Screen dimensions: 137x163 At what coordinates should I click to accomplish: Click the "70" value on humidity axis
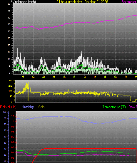(x=5, y=130)
